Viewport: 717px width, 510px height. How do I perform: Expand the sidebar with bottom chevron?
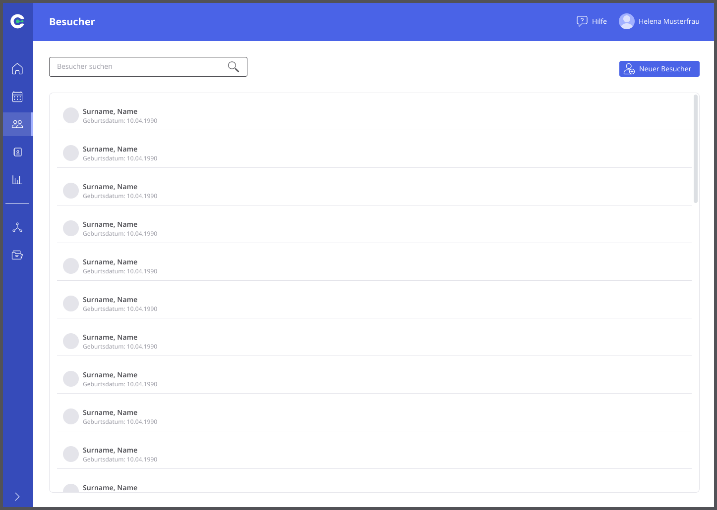[17, 497]
